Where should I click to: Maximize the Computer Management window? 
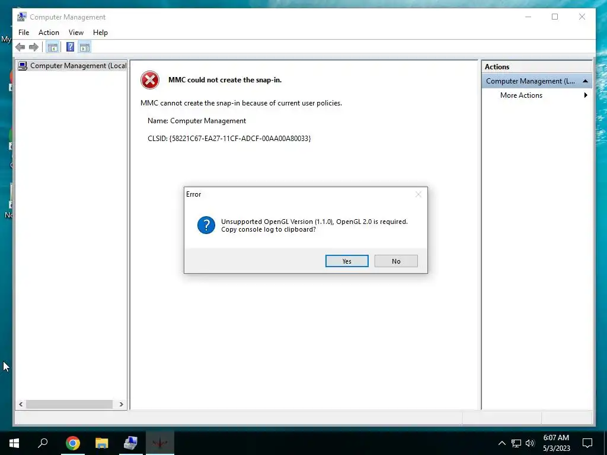click(x=555, y=17)
